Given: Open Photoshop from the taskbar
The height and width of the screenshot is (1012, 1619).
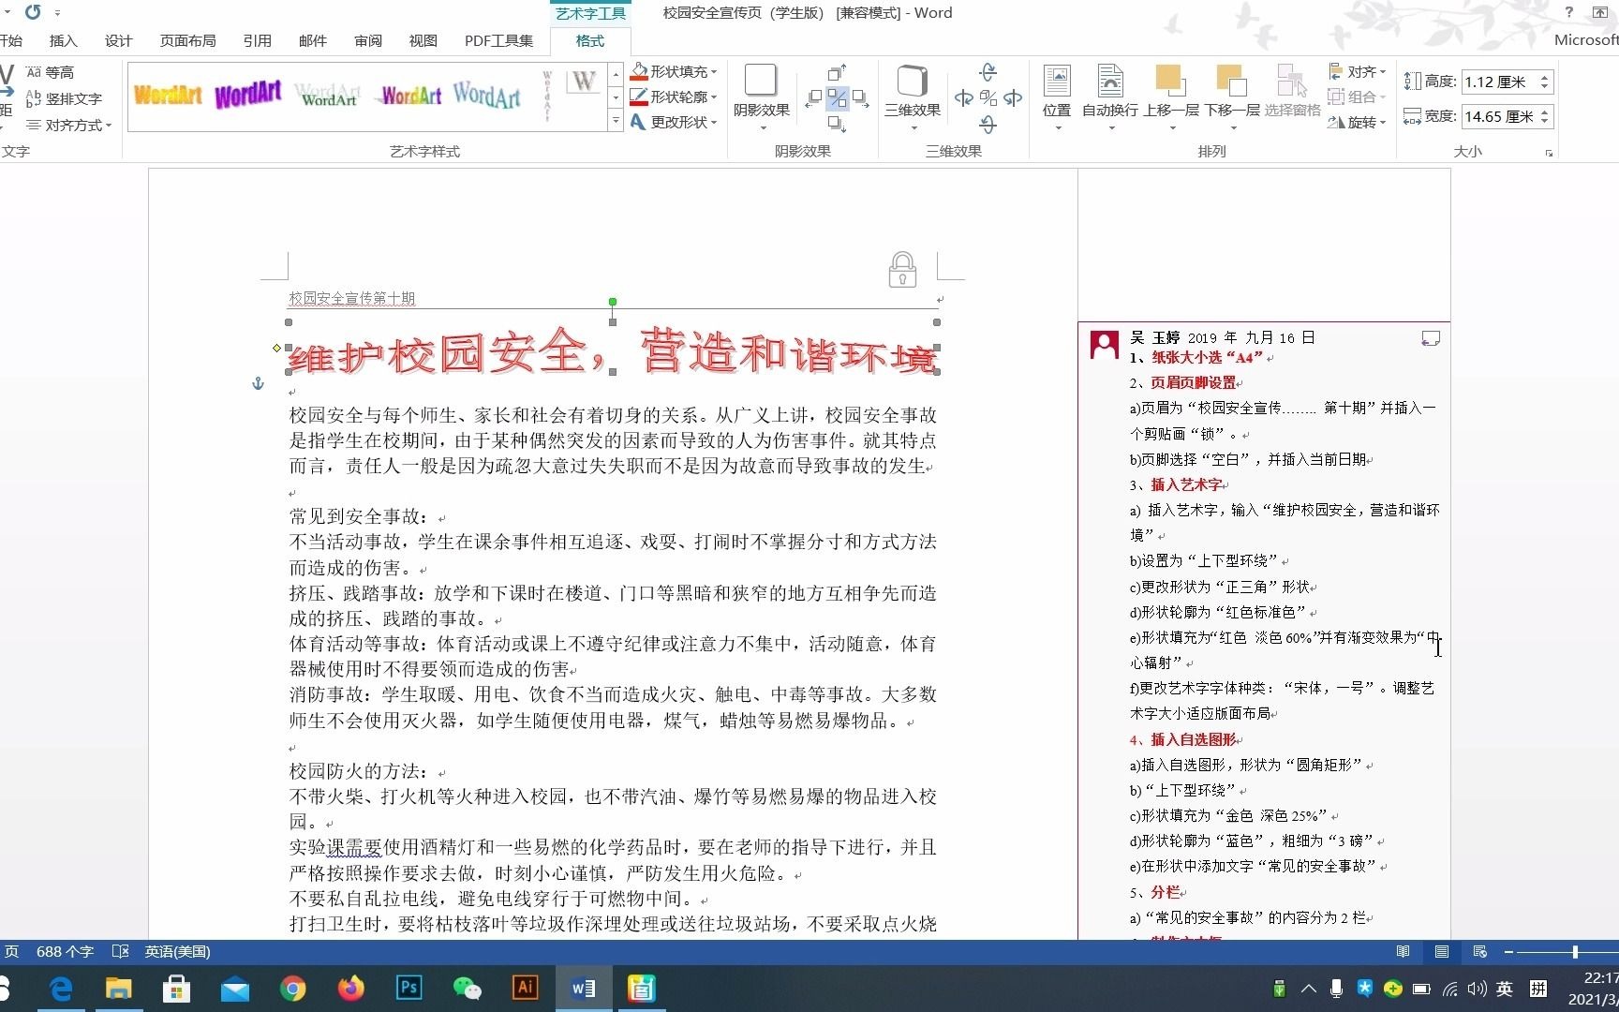Looking at the screenshot, I should [x=408, y=988].
